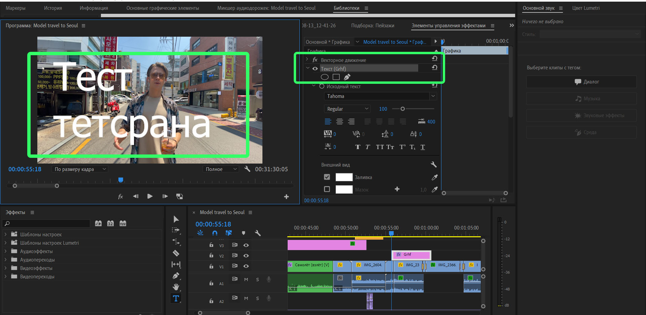Viewport: 646px width, 315px height.
Task: Open playback resolution dropdown Полное
Action: click(x=221, y=169)
